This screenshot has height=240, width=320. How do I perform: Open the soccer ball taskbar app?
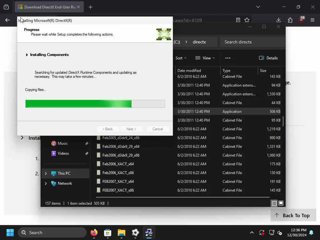coord(135,232)
